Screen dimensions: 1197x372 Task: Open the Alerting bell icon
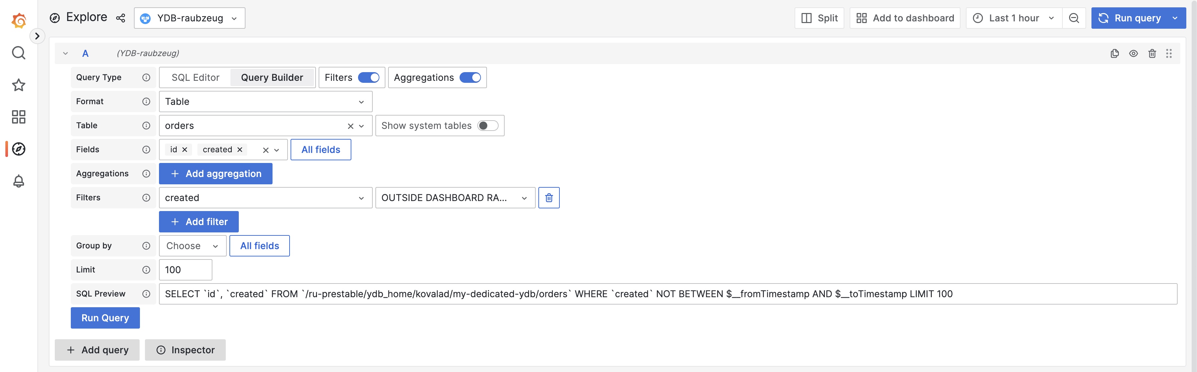pos(19,181)
